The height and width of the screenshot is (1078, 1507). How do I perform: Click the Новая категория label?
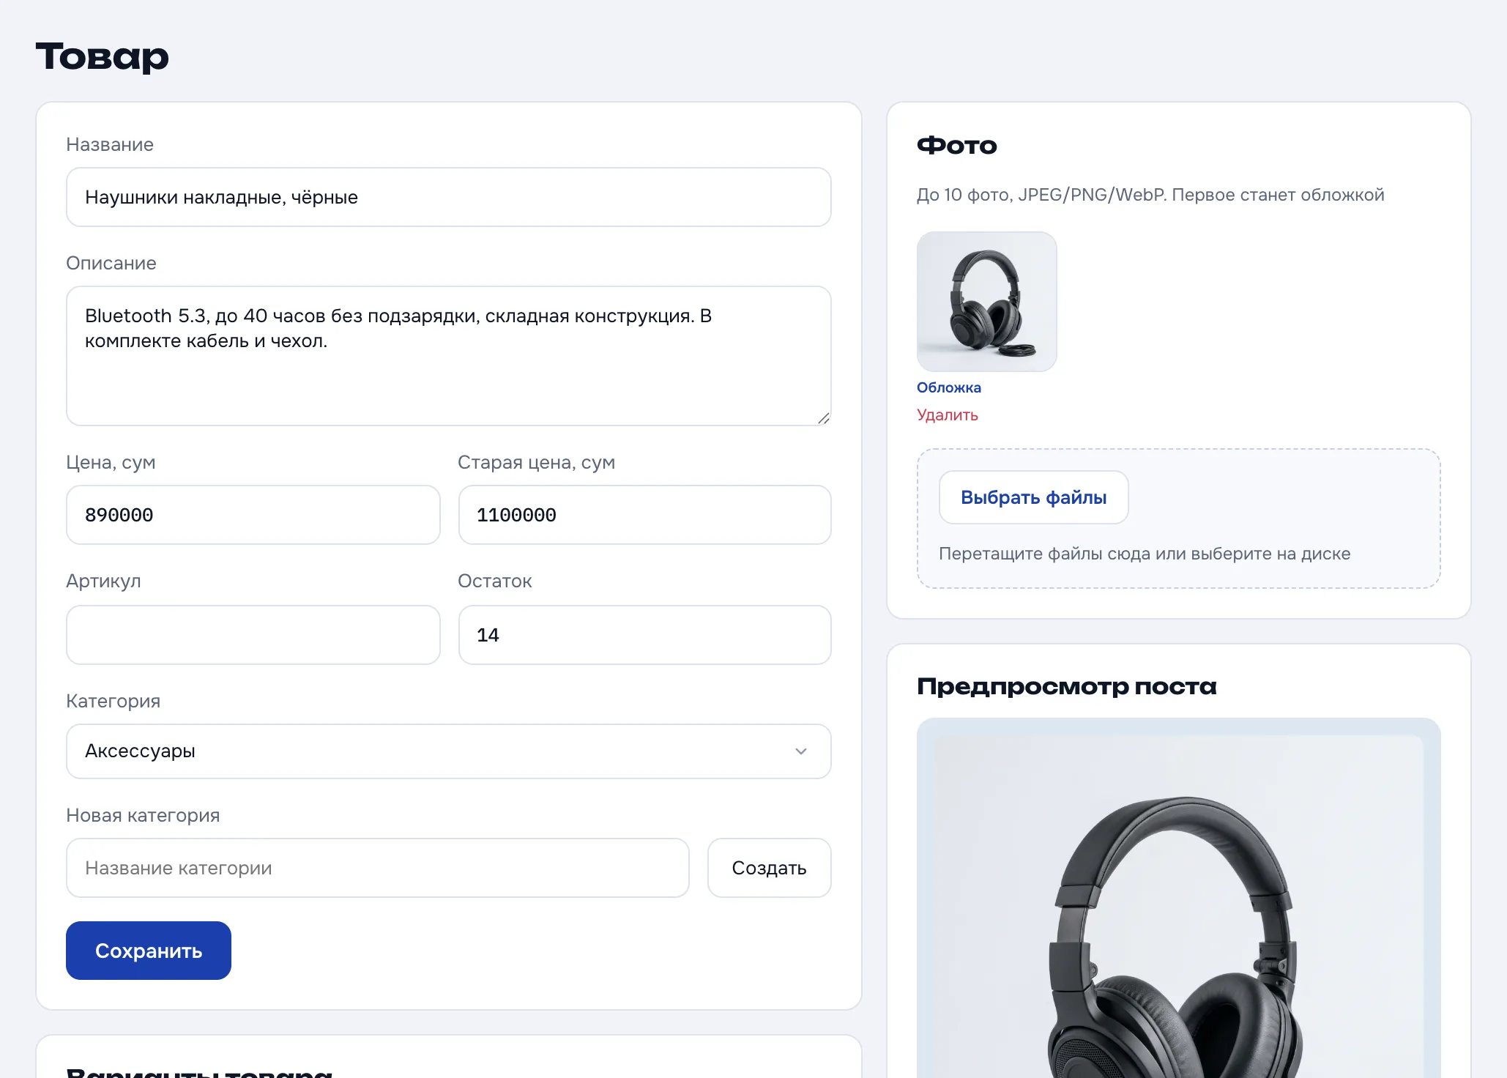point(143,815)
